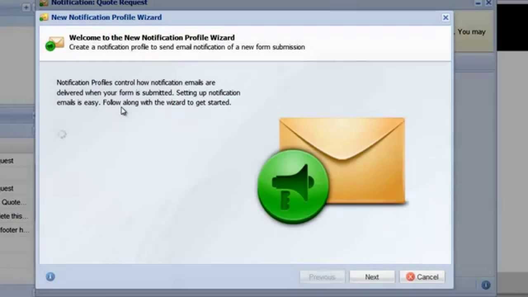Image resolution: width=528 pixels, height=297 pixels.
Task: Click the plus button in background tab bar
Action: pos(26,7)
